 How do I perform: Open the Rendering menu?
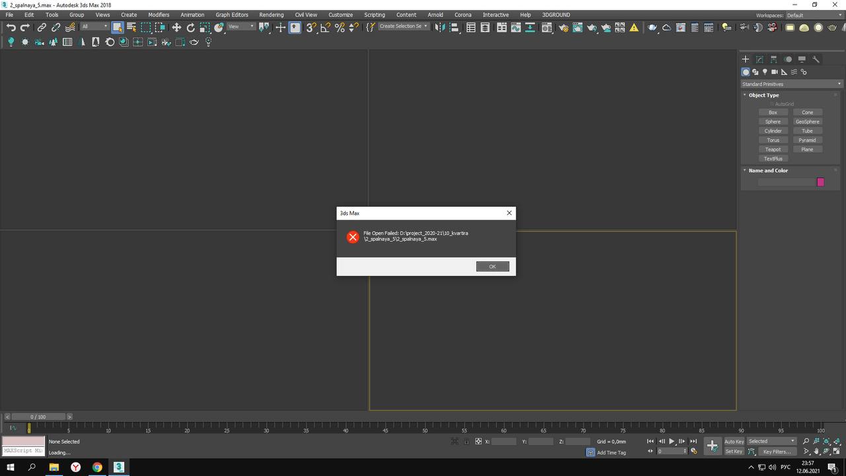[271, 15]
